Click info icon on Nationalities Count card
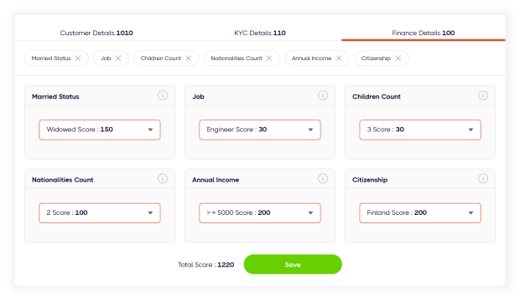 click(163, 179)
